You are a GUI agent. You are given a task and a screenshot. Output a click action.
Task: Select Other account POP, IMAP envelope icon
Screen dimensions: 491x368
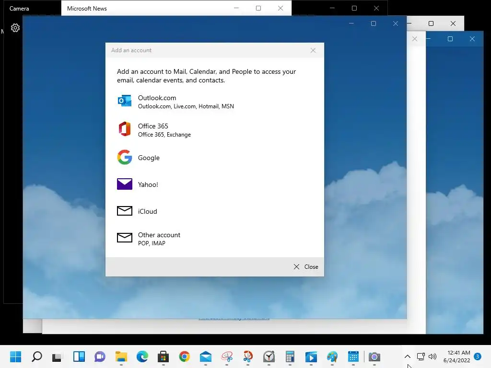click(x=125, y=238)
